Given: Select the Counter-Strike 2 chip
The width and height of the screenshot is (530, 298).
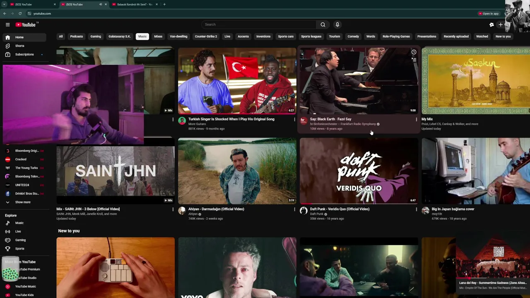Looking at the screenshot, I should coord(206,36).
